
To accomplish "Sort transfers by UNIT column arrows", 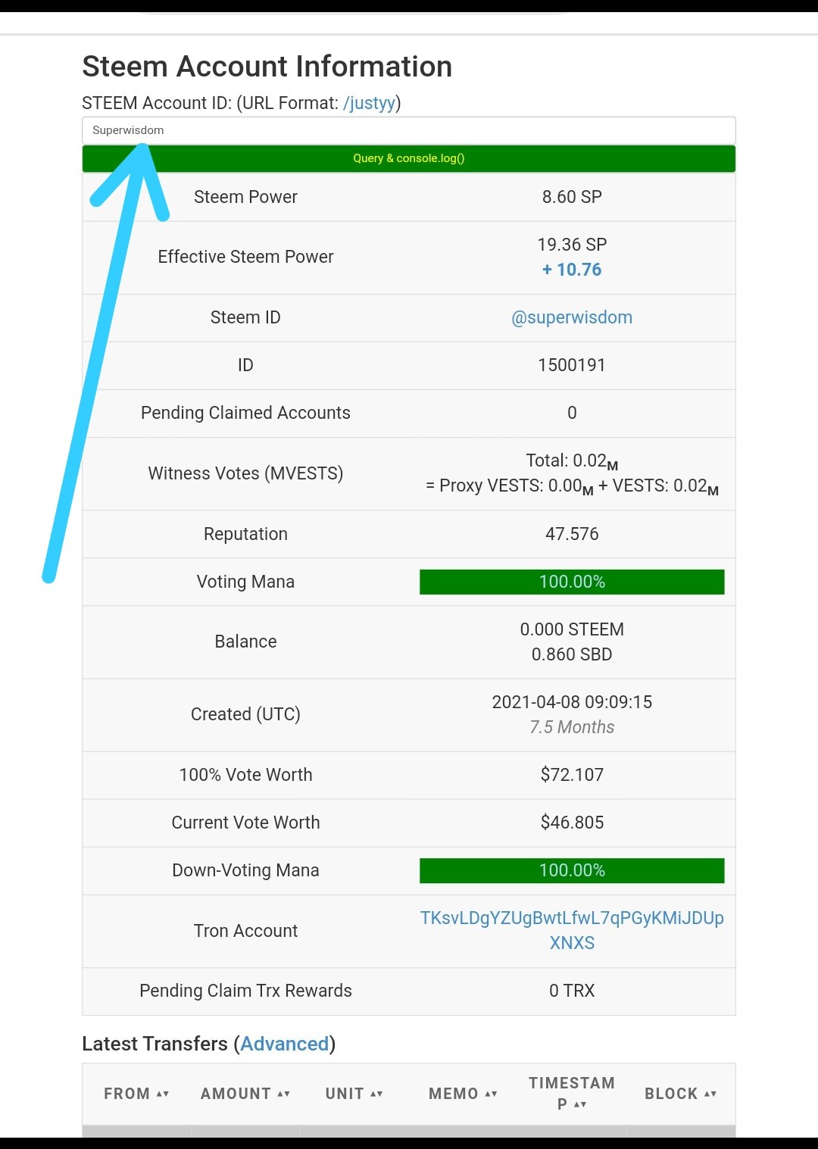I will pyautogui.click(x=376, y=1094).
